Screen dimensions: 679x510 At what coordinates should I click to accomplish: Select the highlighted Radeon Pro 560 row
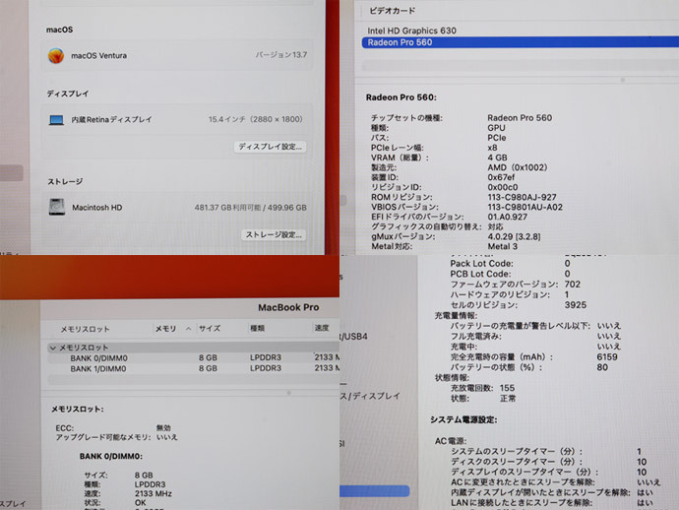pos(520,42)
